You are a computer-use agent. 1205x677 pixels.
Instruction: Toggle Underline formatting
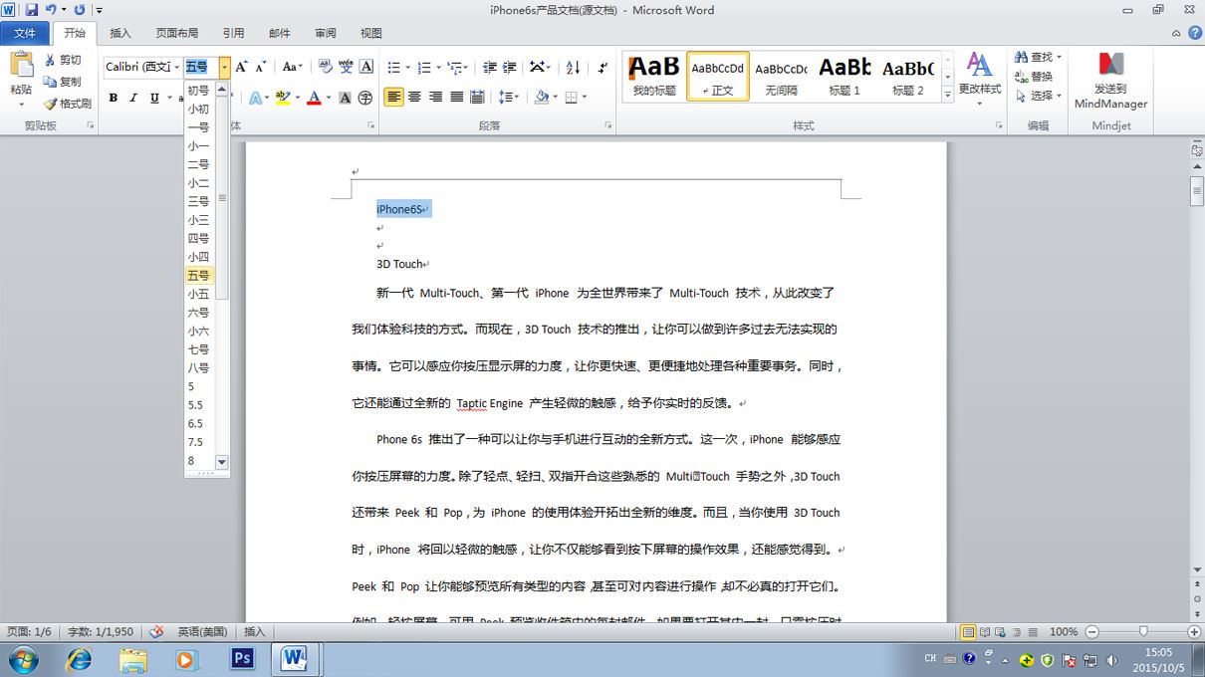coord(154,98)
